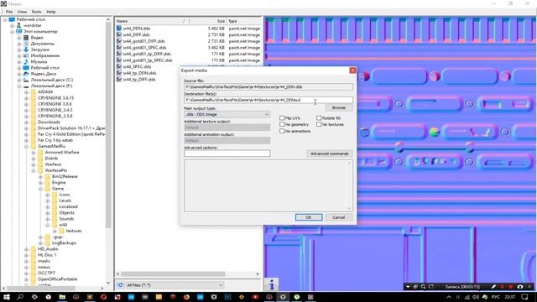
Task: Select the Изображения pictures icon
Action: [26, 55]
